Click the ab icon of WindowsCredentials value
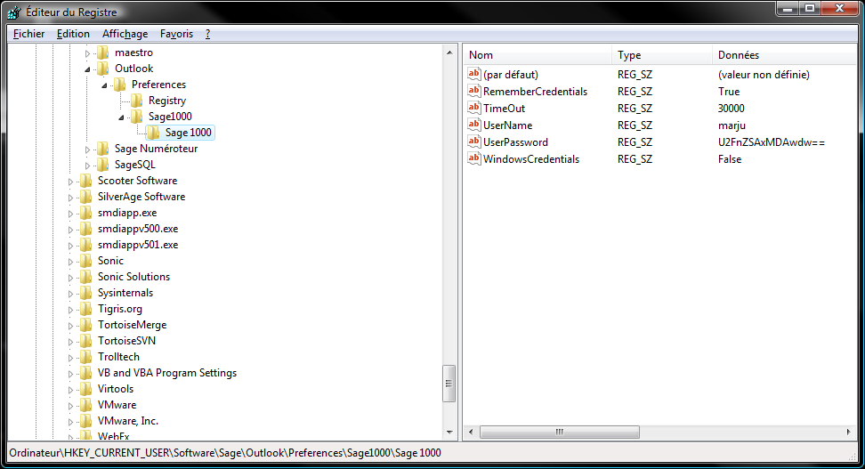The height and width of the screenshot is (469, 865). 473,159
